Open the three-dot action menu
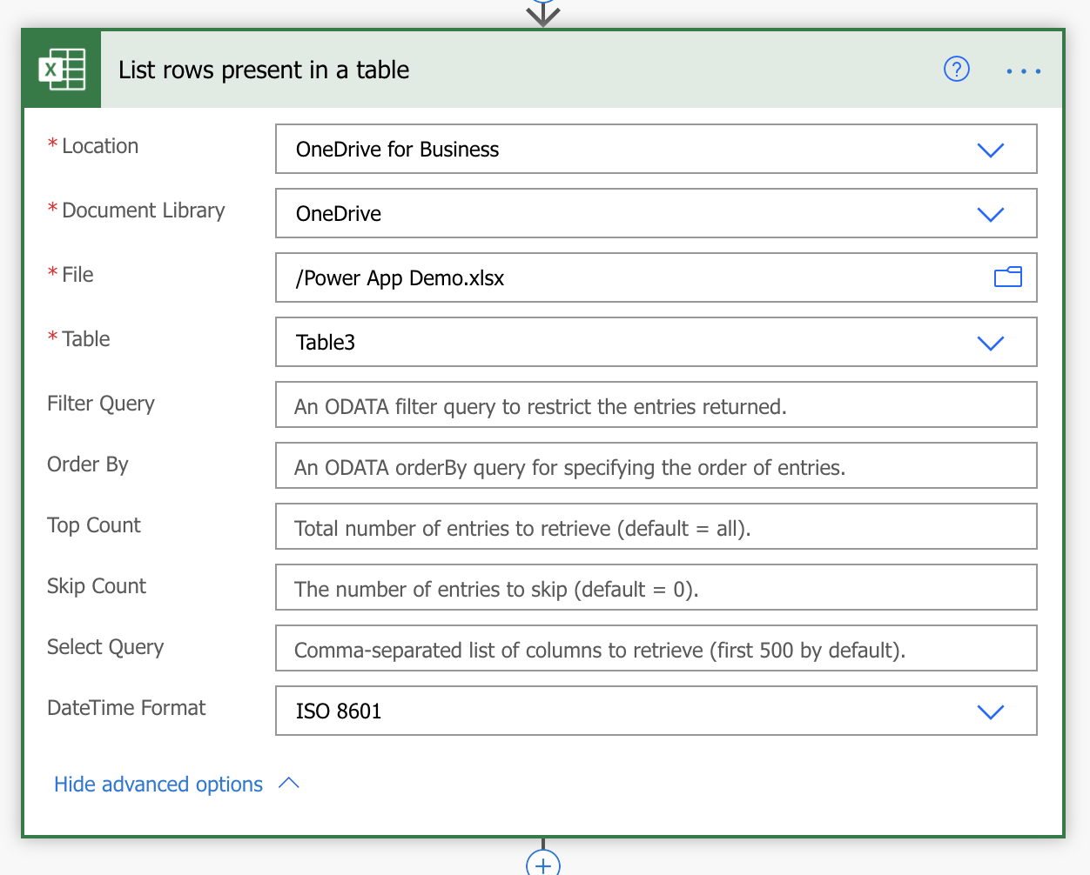The image size is (1090, 875). [1023, 70]
